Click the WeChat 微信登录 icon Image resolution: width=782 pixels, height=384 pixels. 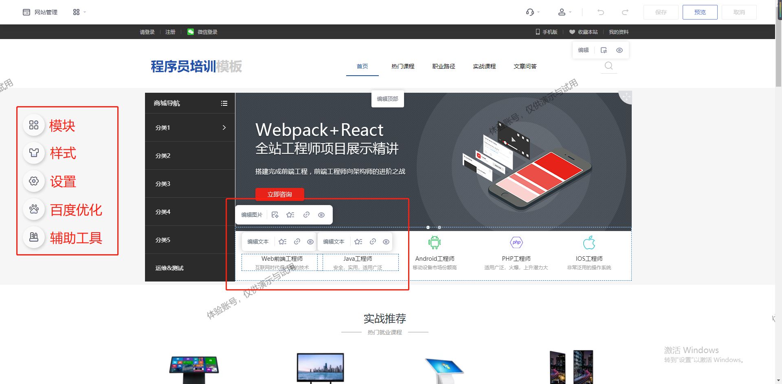tap(190, 32)
